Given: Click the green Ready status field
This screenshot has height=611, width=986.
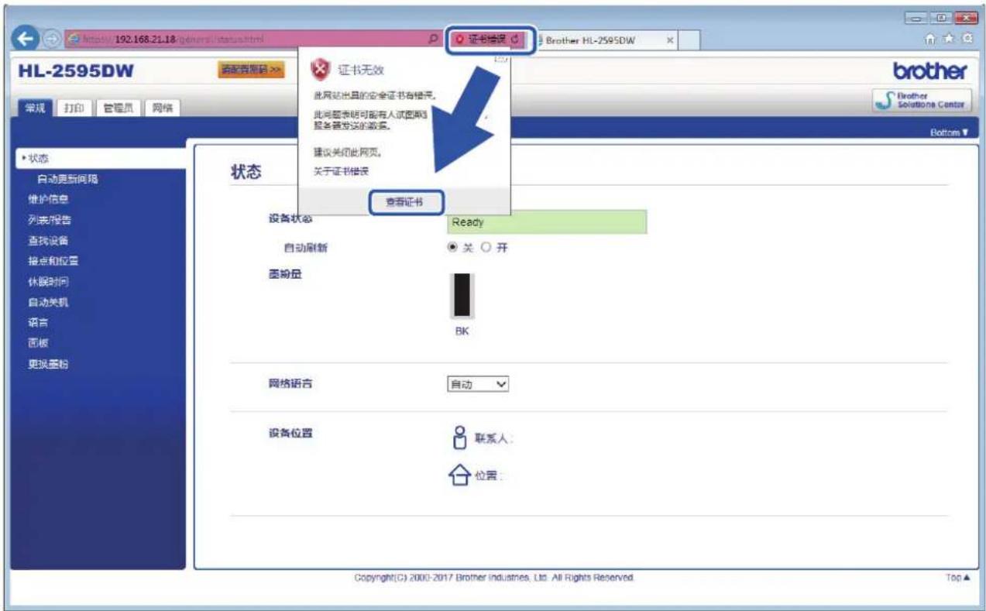Looking at the screenshot, I should 547,222.
